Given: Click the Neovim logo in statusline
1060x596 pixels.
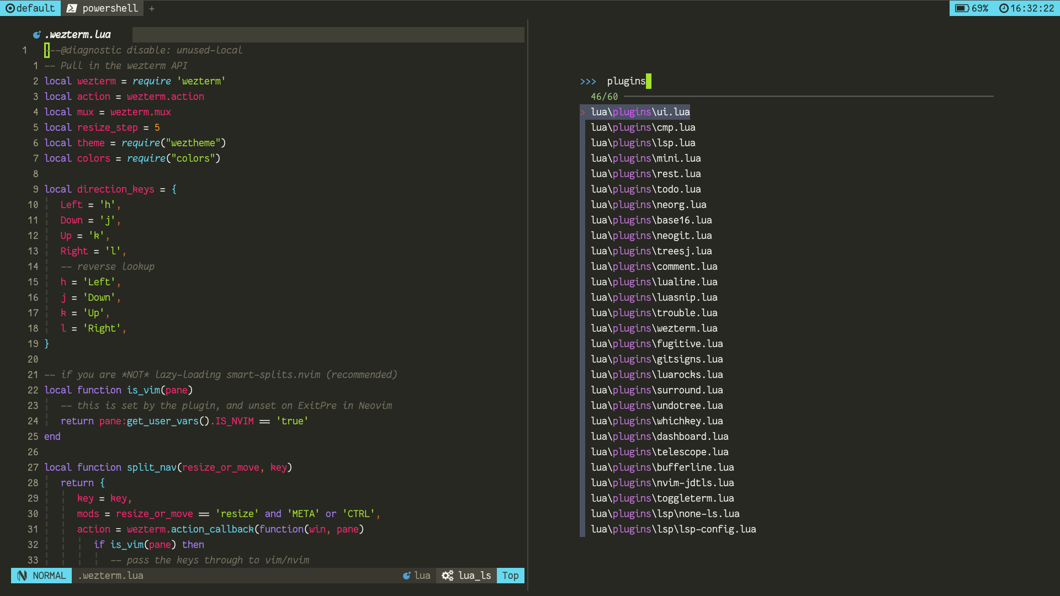Looking at the screenshot, I should tap(22, 576).
